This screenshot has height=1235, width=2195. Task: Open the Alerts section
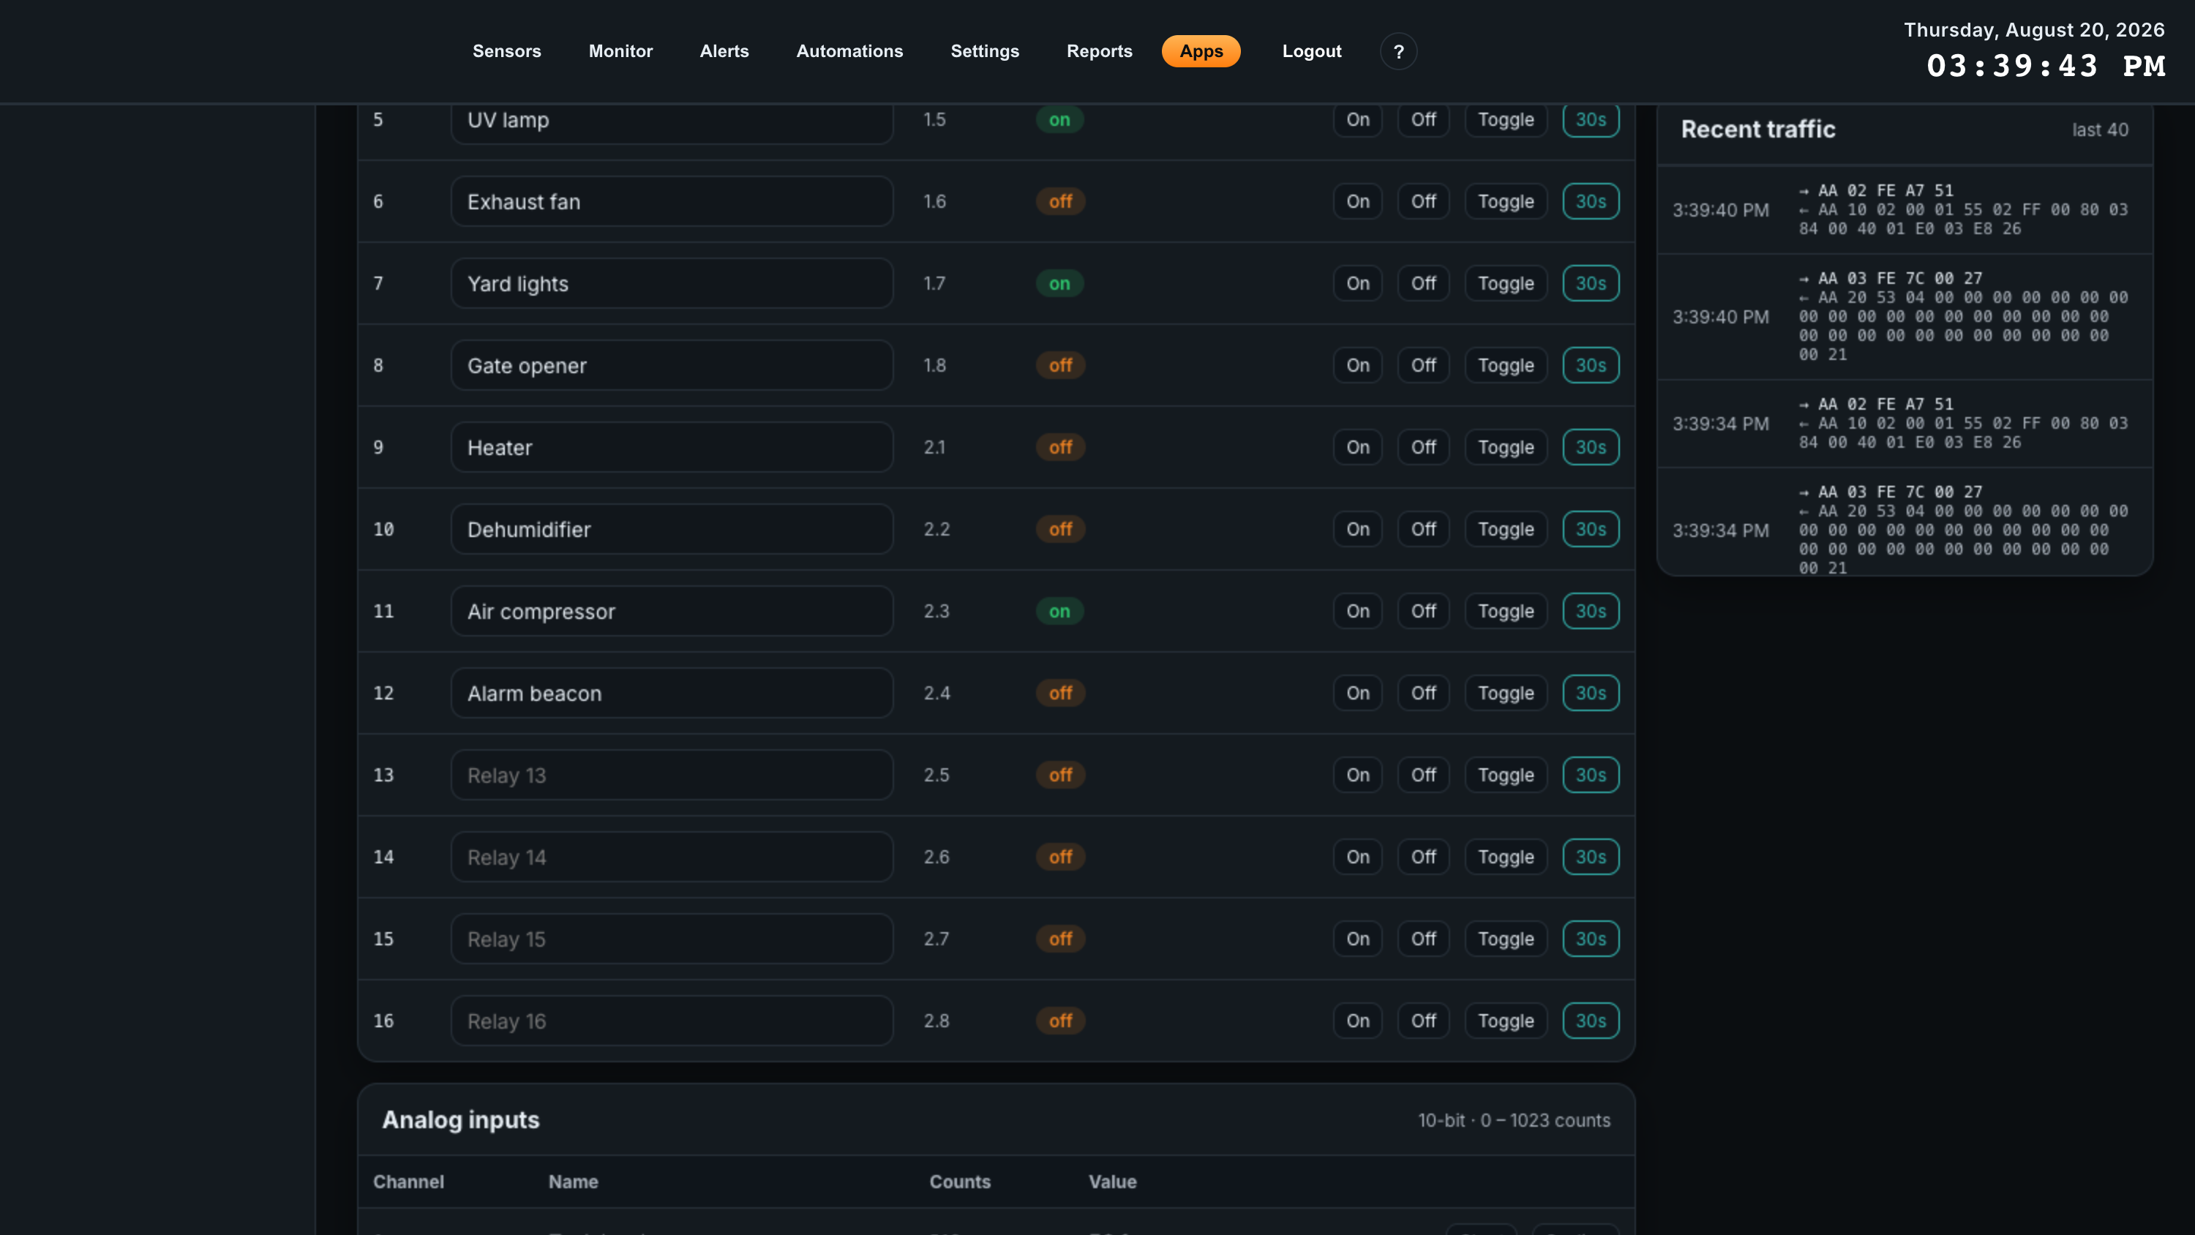coord(724,51)
